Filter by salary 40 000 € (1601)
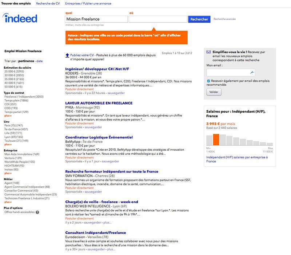 click(x=14, y=83)
